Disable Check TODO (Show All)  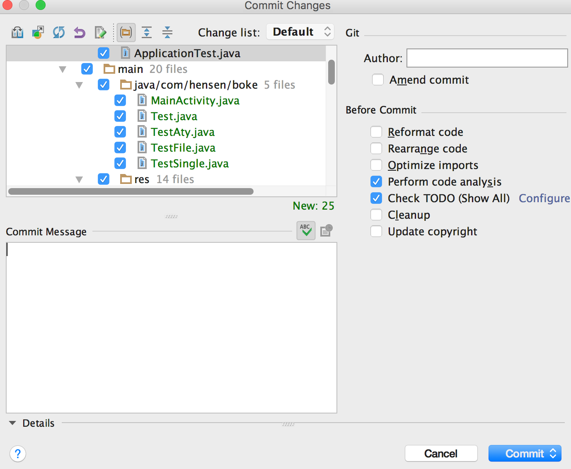click(376, 198)
